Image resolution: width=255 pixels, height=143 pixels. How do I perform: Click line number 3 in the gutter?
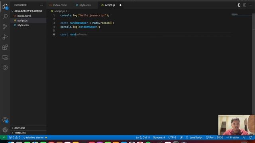tap(54, 23)
